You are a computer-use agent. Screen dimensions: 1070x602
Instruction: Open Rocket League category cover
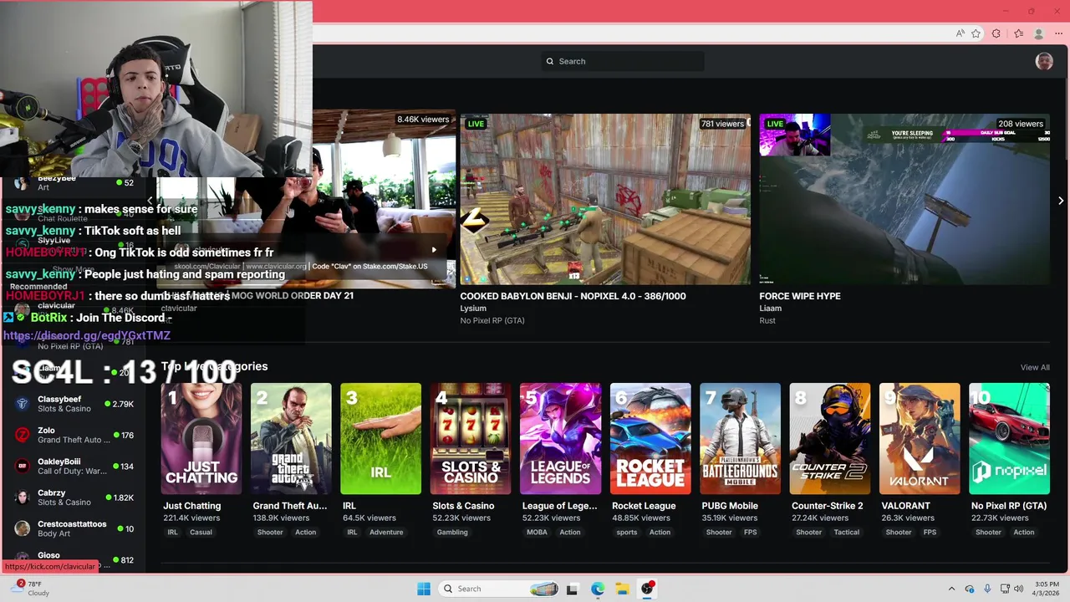(x=650, y=438)
